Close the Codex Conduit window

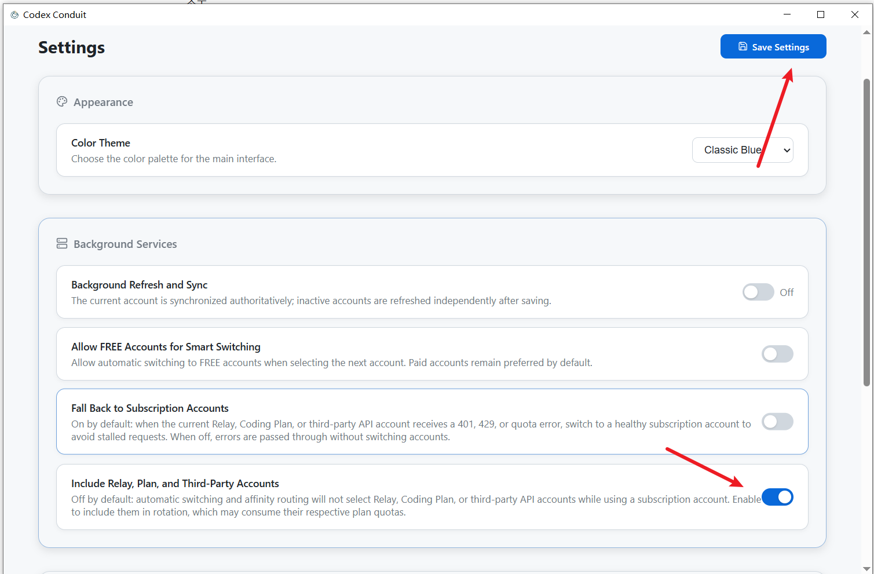pos(855,14)
